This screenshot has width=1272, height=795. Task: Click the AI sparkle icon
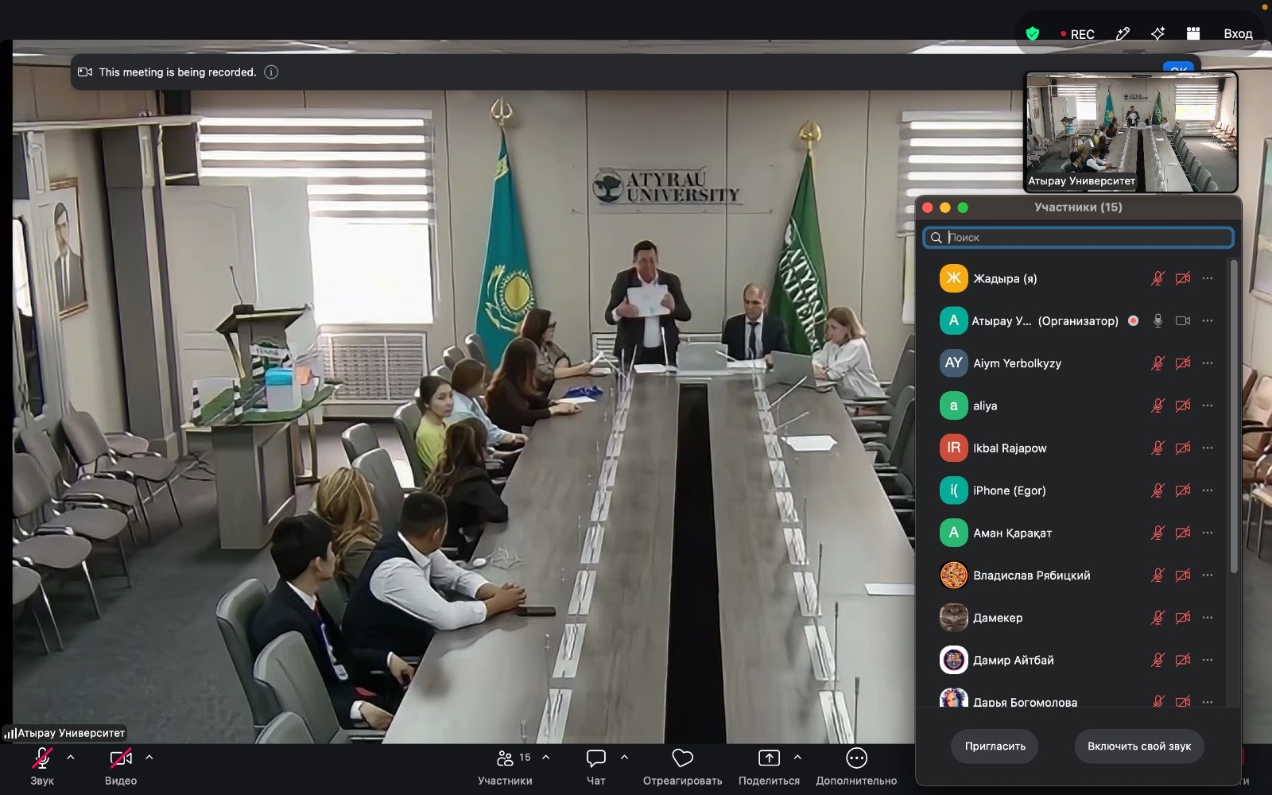pyautogui.click(x=1158, y=33)
